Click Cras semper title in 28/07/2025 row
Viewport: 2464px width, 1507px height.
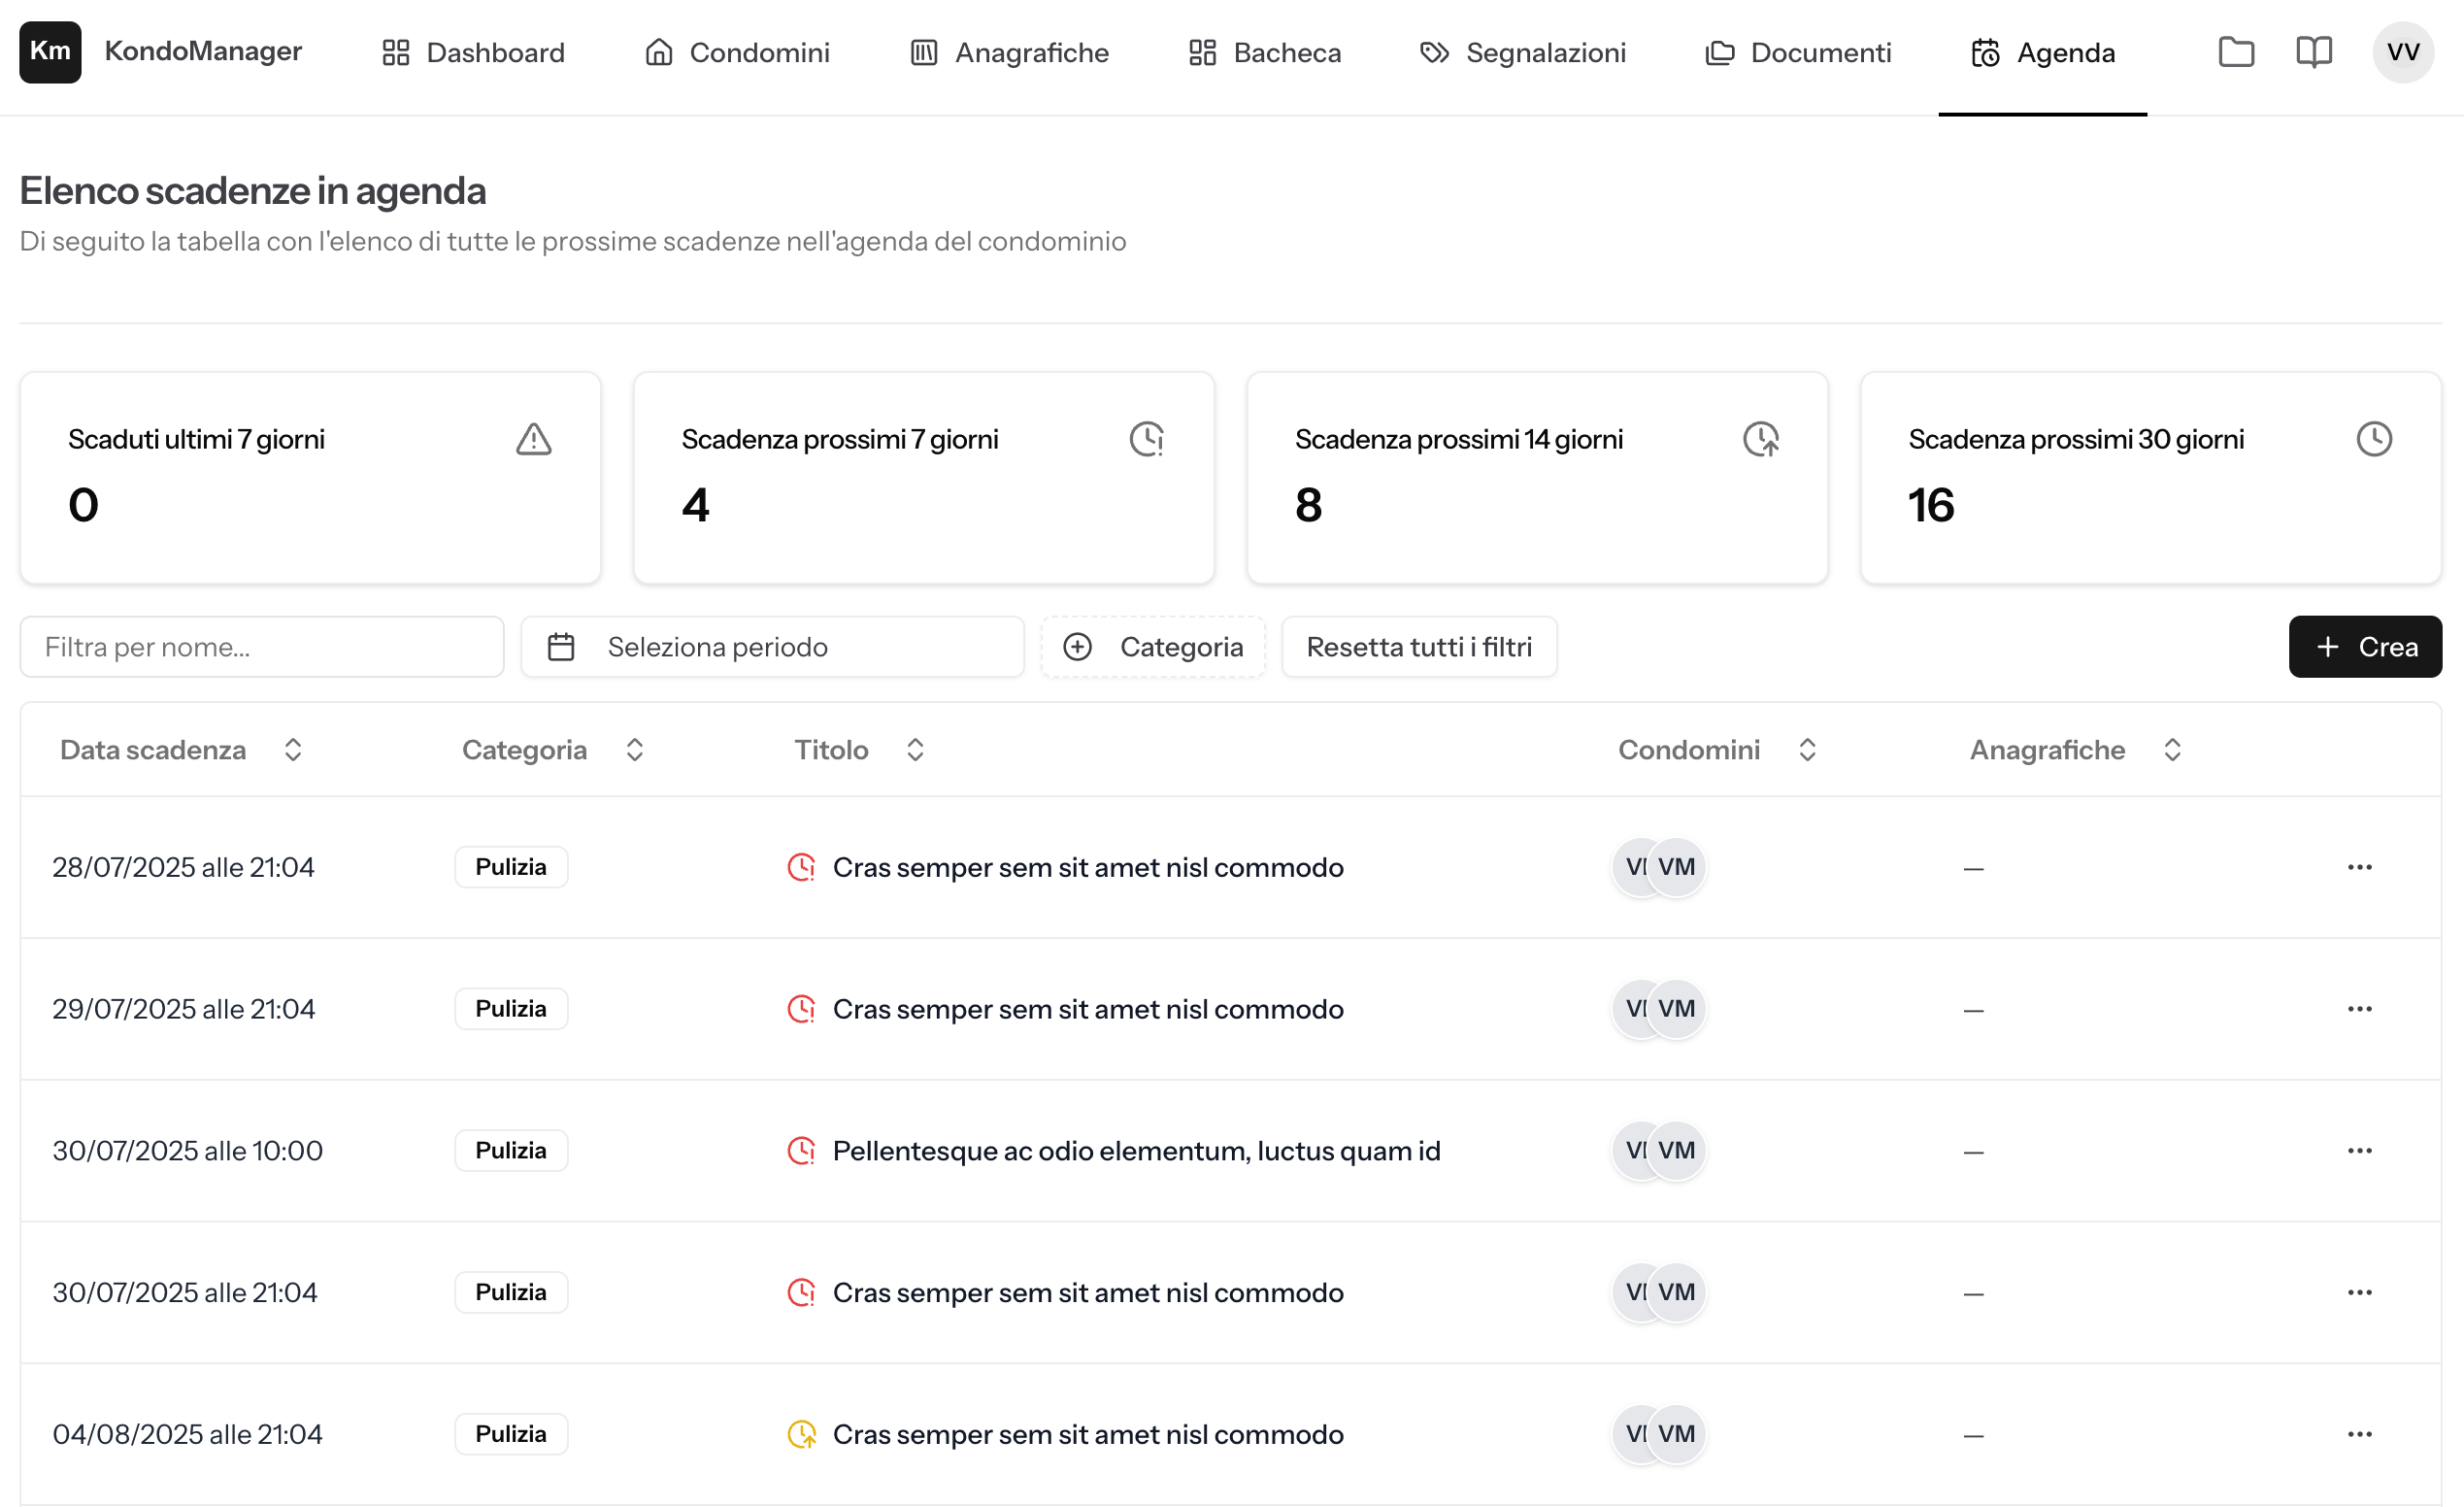tap(1088, 867)
